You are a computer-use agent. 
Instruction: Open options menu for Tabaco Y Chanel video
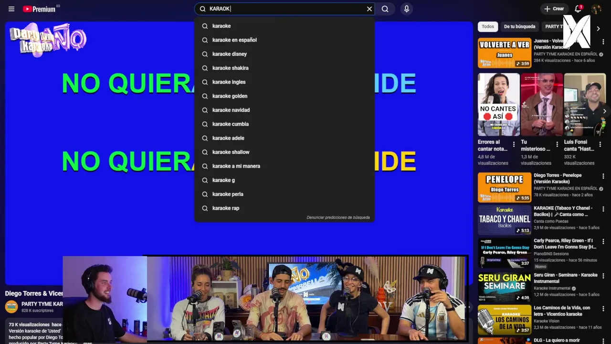[x=603, y=209]
